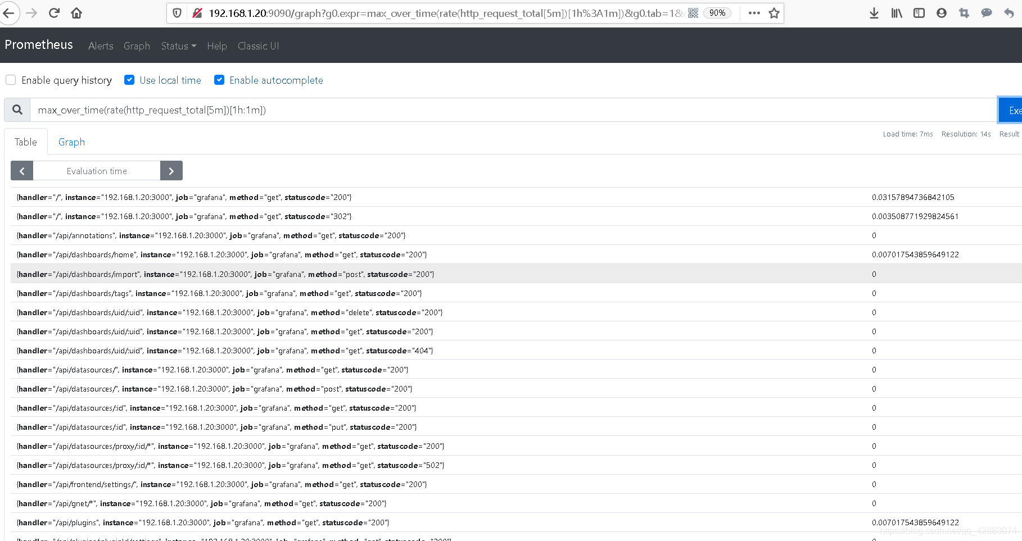The height and width of the screenshot is (541, 1022).
Task: Switch to Classic UI
Action: pyautogui.click(x=258, y=46)
